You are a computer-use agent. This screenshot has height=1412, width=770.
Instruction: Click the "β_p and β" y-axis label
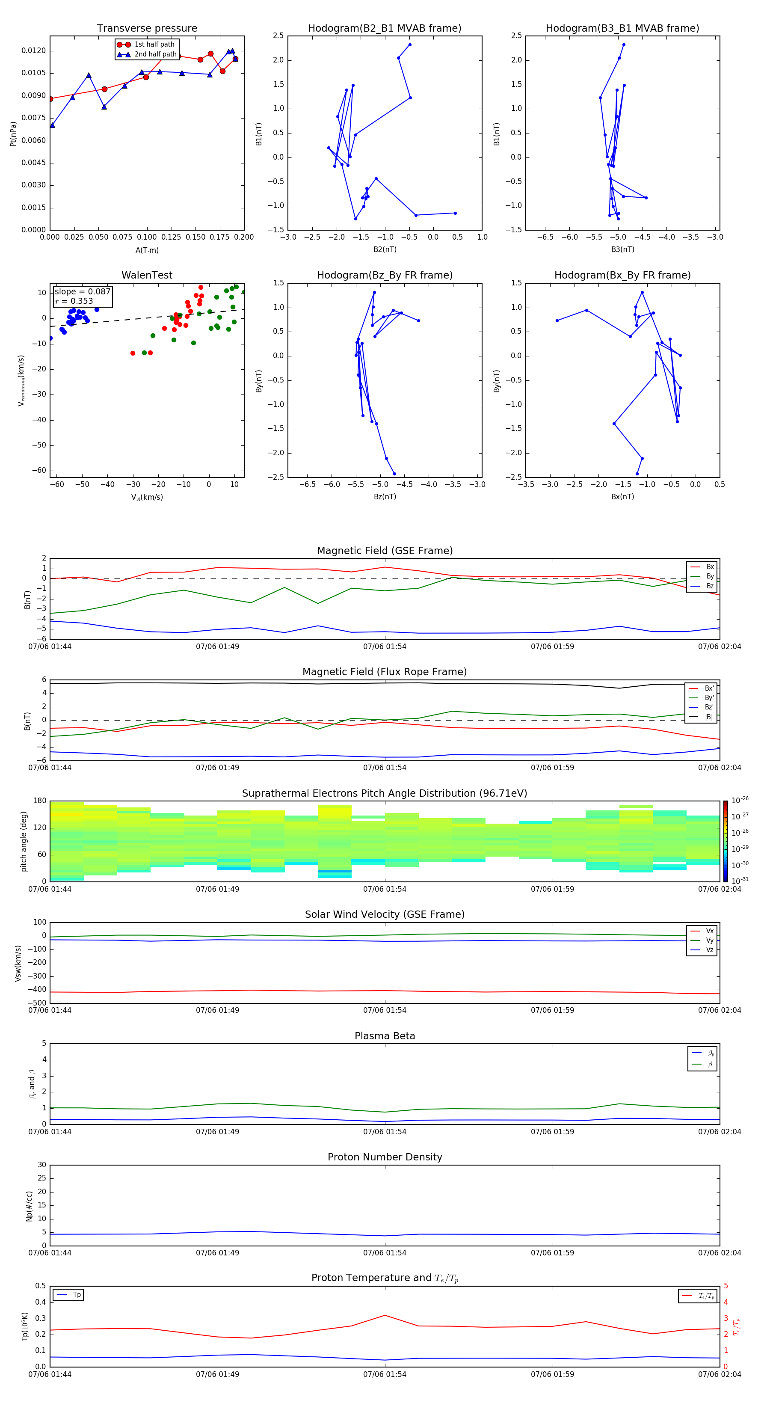point(32,1084)
